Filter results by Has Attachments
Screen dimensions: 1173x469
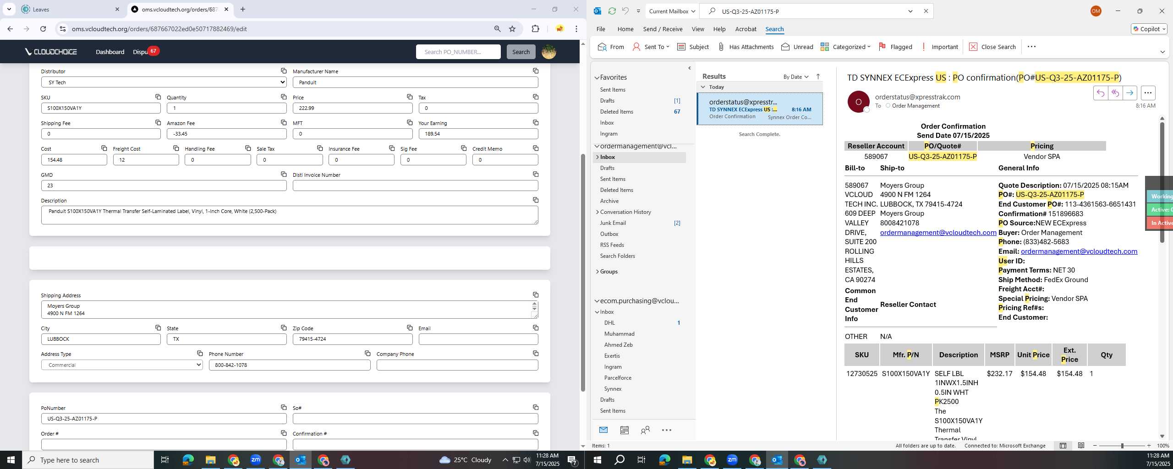(745, 47)
